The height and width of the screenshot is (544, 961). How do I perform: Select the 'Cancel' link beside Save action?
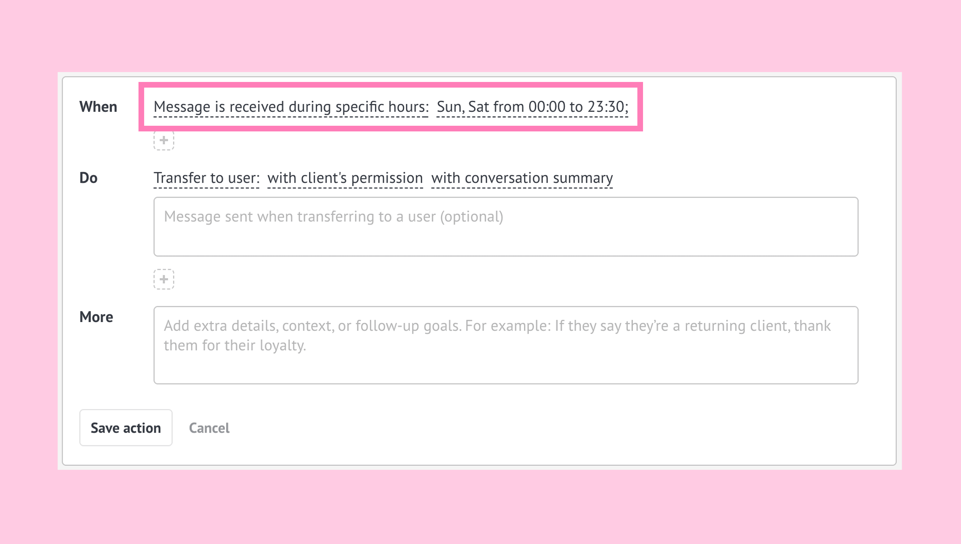point(209,428)
